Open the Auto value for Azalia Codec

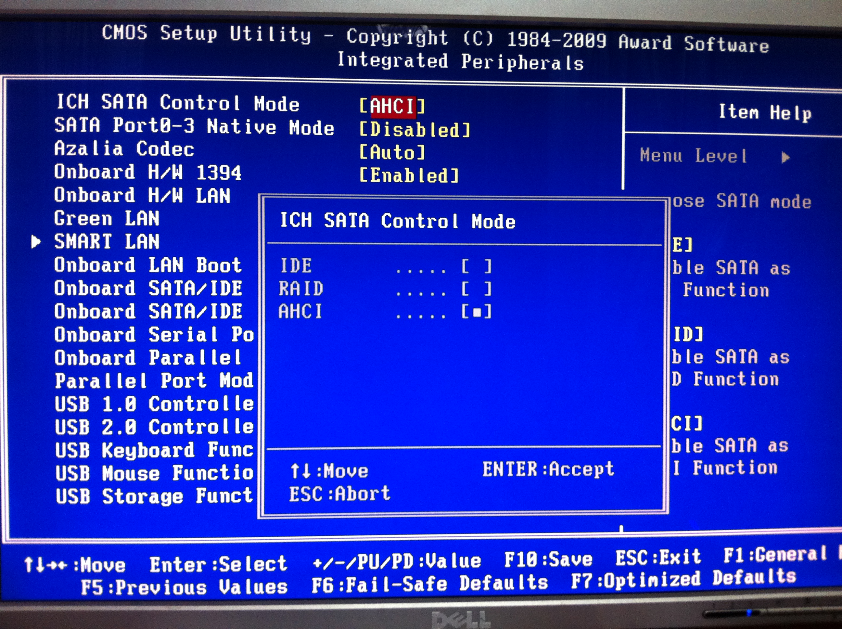tap(392, 153)
